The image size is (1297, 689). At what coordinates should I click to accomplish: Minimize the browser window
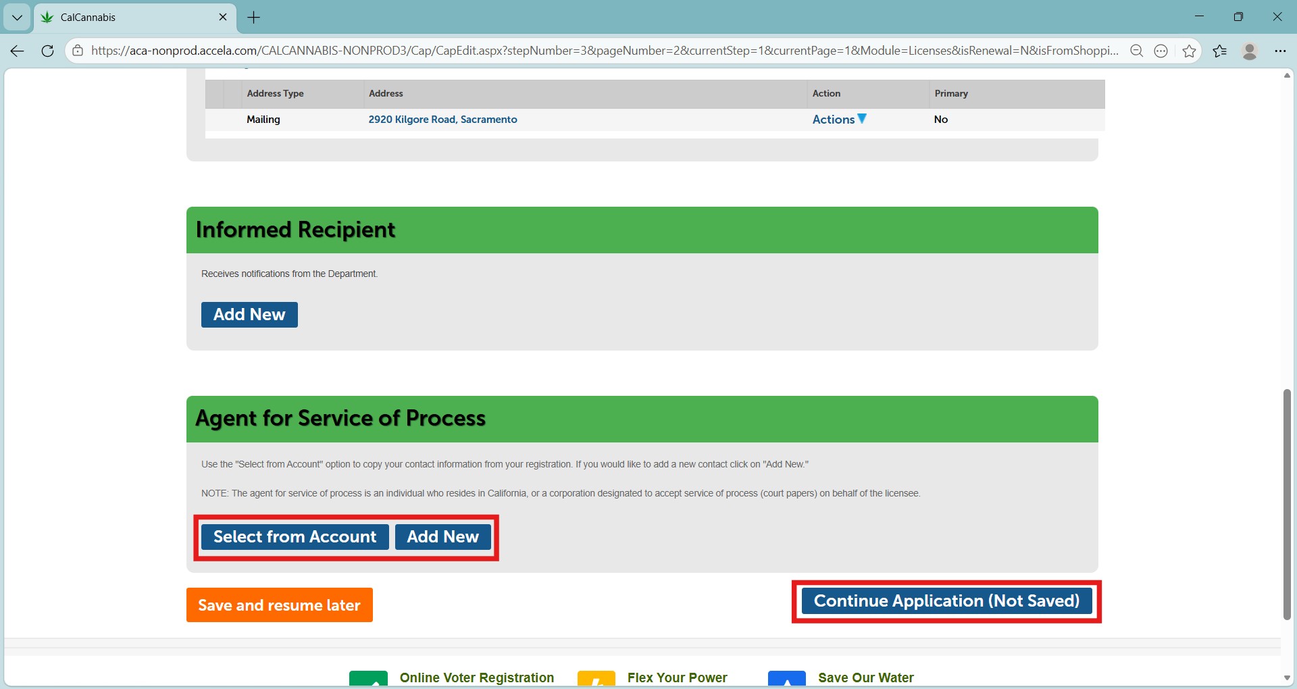pos(1200,17)
